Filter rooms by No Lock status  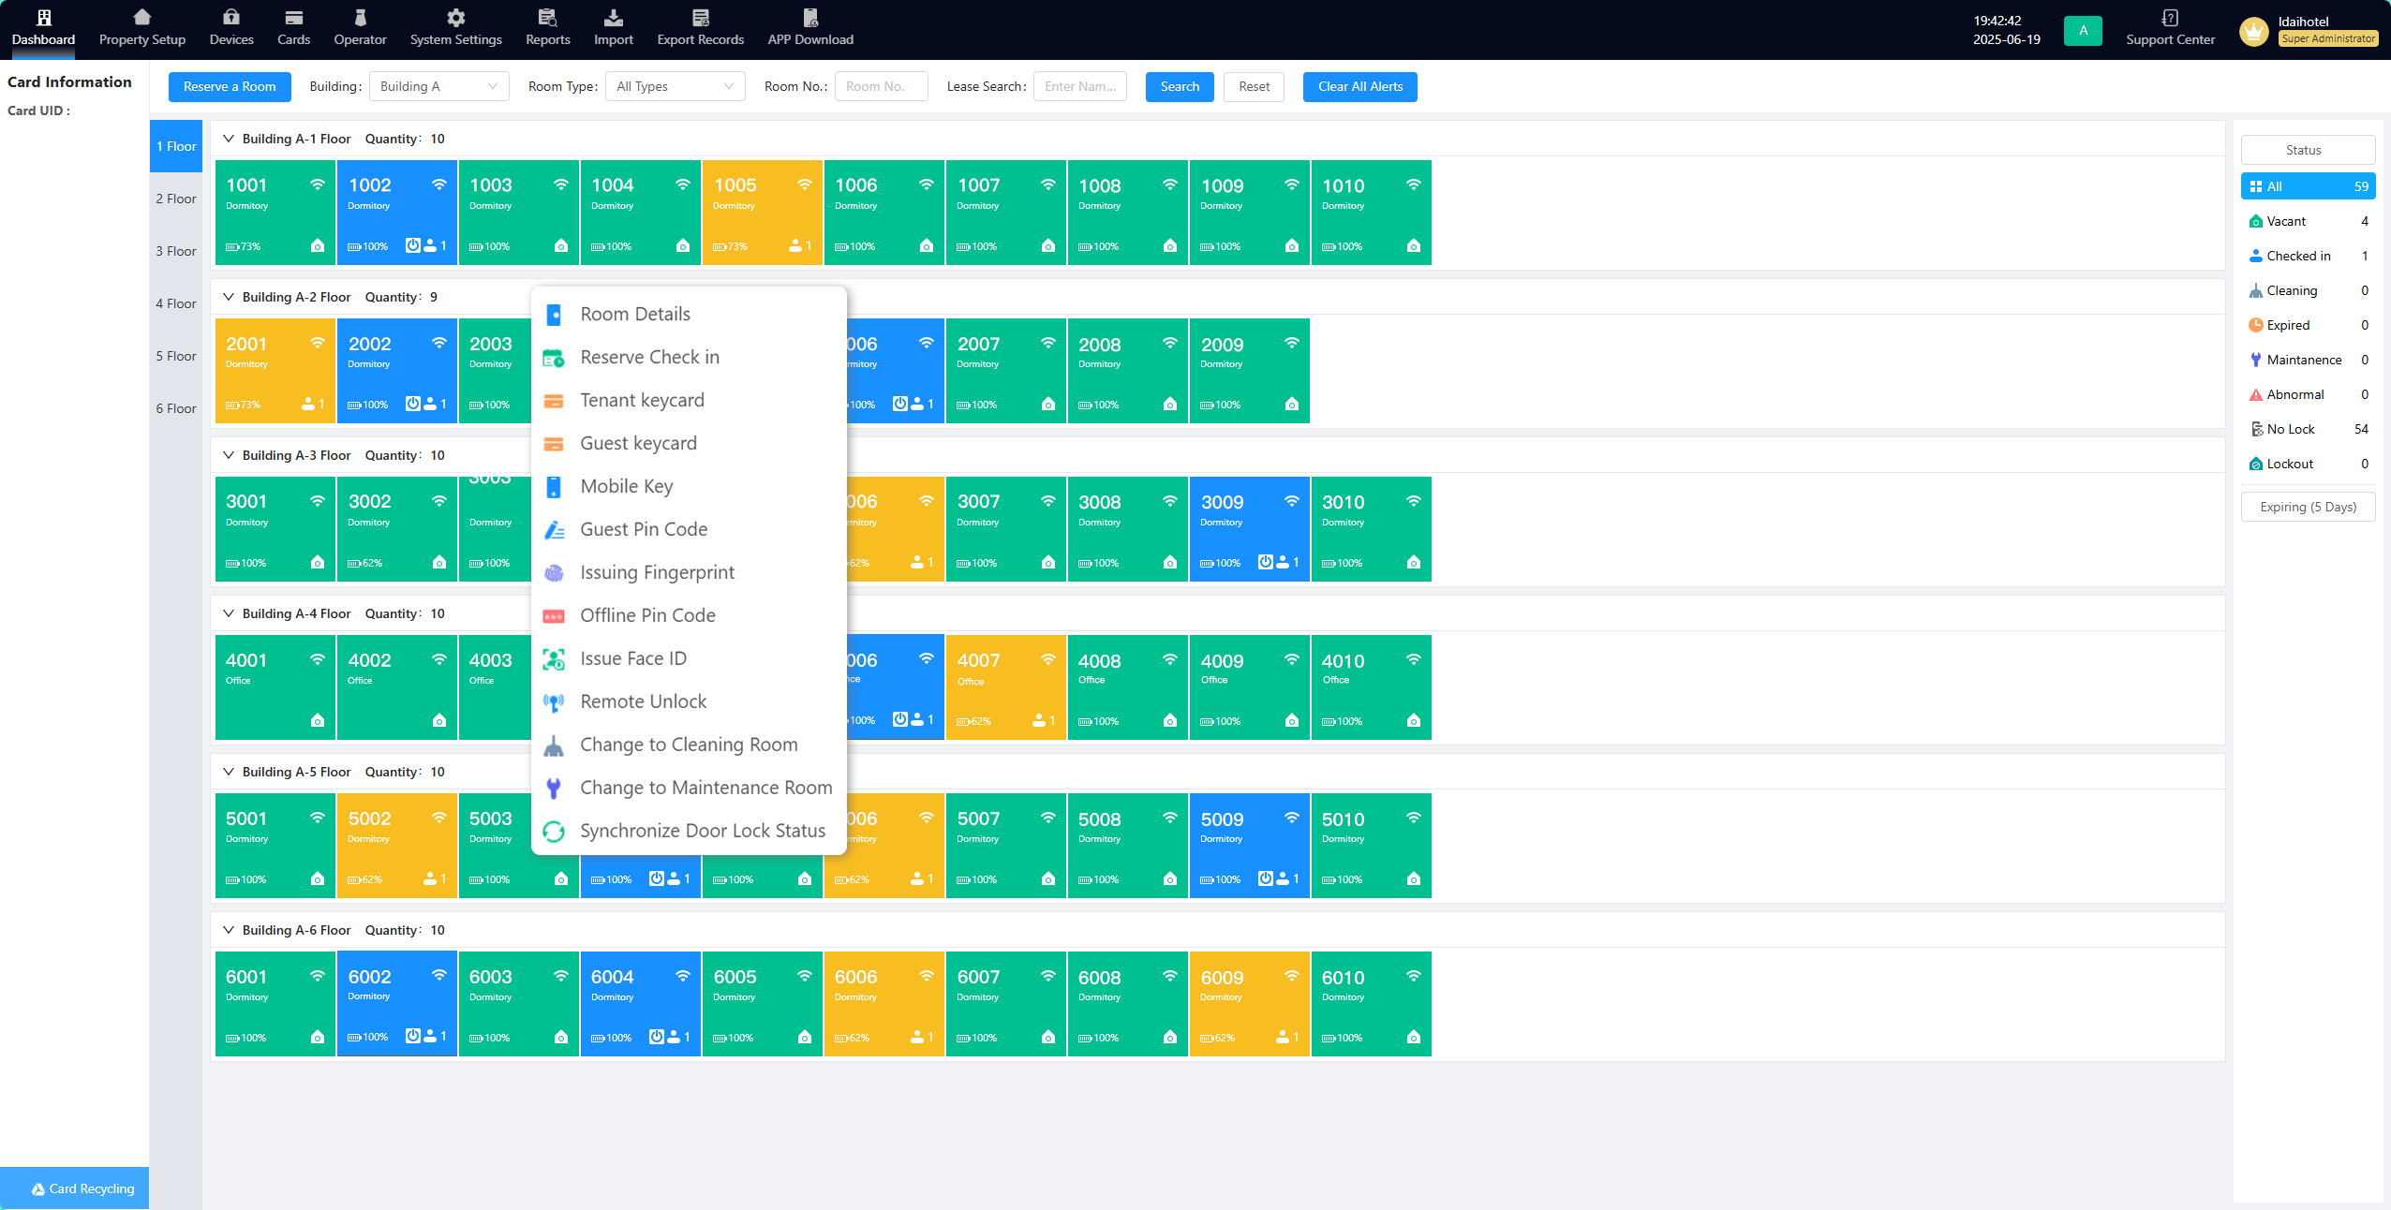point(2290,429)
